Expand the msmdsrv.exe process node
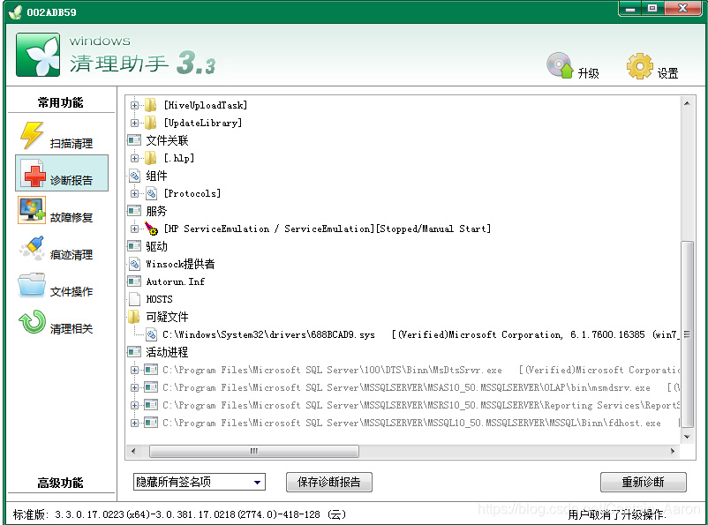Image resolution: width=708 pixels, height=525 pixels. pos(134,387)
